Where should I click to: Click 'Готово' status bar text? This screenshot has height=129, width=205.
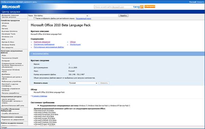(x=4, y=127)
